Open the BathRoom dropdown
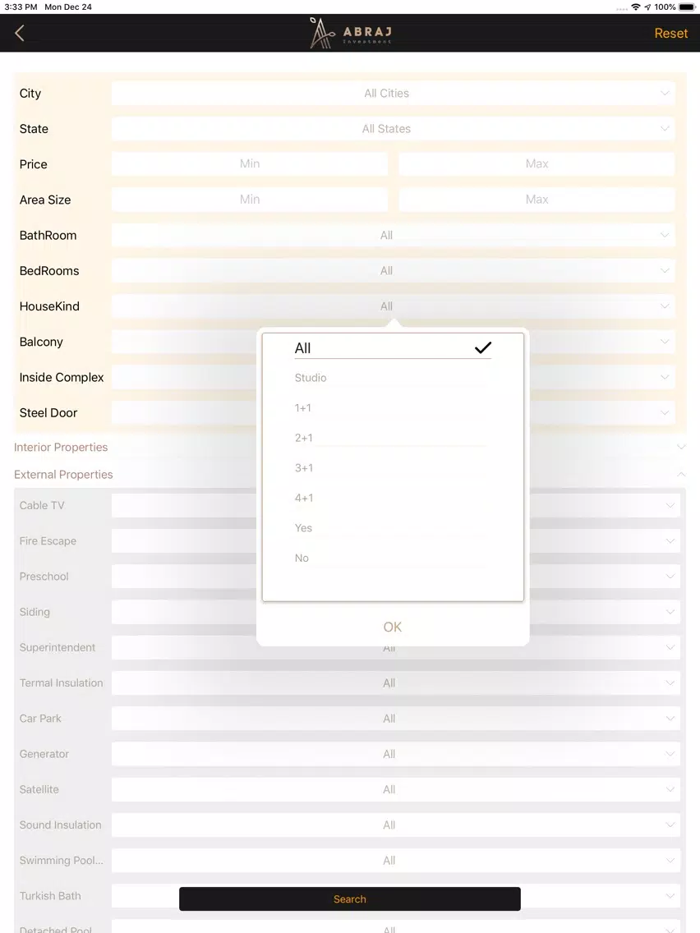Image resolution: width=700 pixels, height=933 pixels. point(393,235)
